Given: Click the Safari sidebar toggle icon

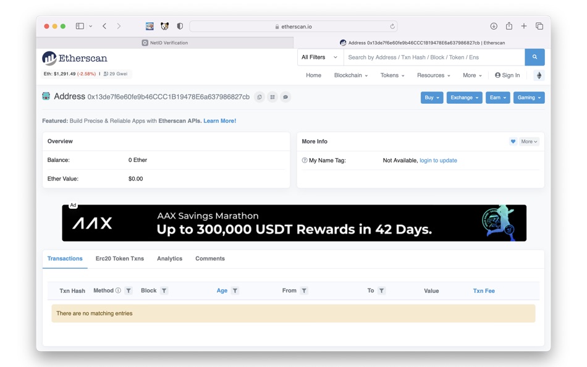Looking at the screenshot, I should coord(80,26).
